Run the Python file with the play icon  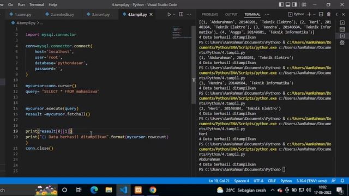point(169,15)
